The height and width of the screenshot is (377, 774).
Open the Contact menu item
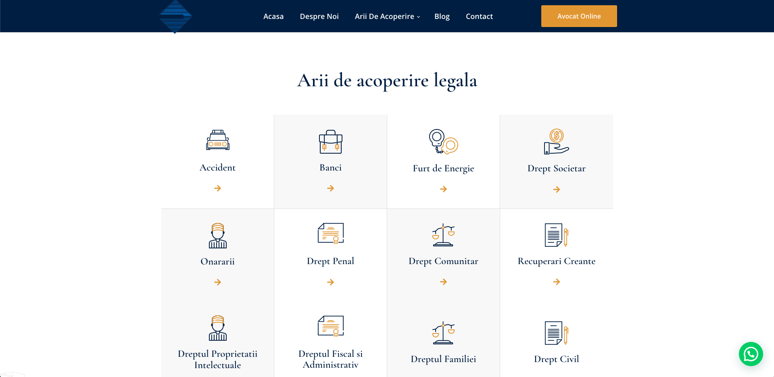479,16
